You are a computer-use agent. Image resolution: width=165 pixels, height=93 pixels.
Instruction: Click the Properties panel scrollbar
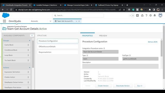[x=162, y=48]
